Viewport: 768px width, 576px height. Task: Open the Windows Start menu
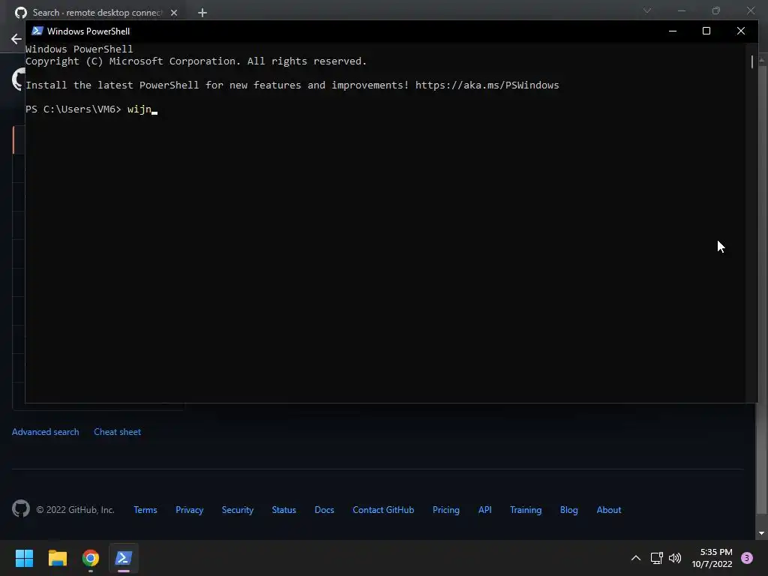(x=24, y=558)
